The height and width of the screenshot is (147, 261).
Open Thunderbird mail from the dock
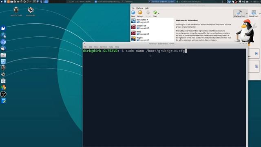pyautogui.click(x=3, y=48)
